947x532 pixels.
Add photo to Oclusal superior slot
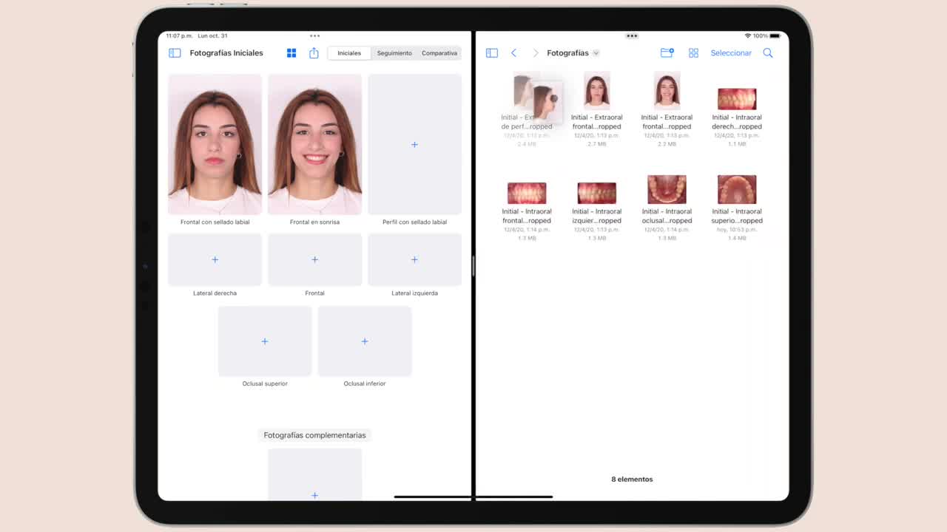click(x=265, y=341)
